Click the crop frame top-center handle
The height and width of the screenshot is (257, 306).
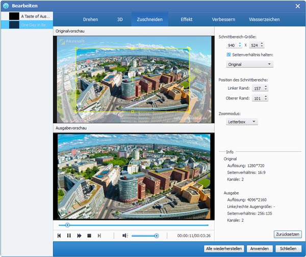133,48
